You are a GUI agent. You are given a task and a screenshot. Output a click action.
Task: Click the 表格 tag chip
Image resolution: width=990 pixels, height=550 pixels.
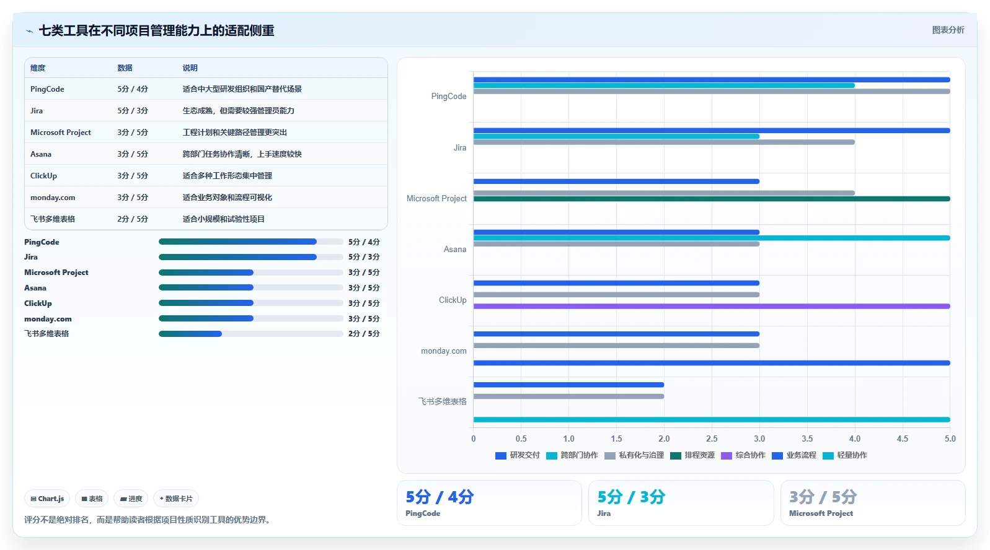pos(92,499)
